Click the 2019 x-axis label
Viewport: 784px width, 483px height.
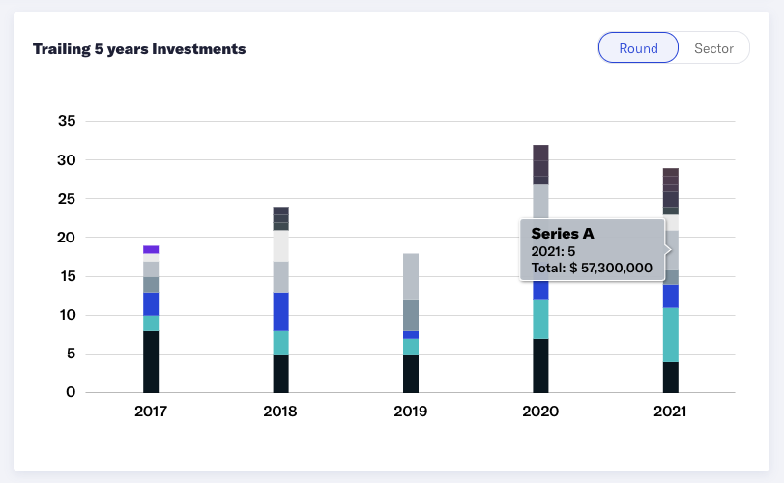[x=411, y=412]
